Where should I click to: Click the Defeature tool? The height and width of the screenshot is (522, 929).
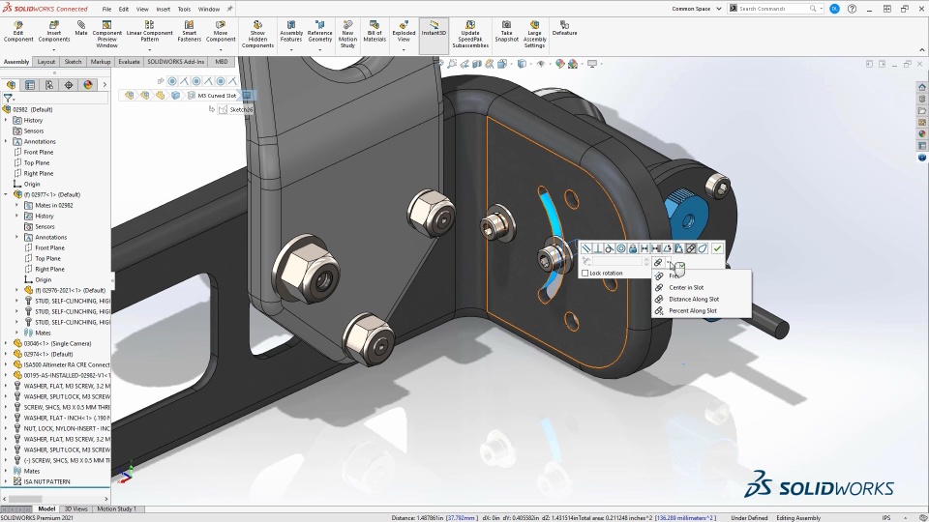564,26
